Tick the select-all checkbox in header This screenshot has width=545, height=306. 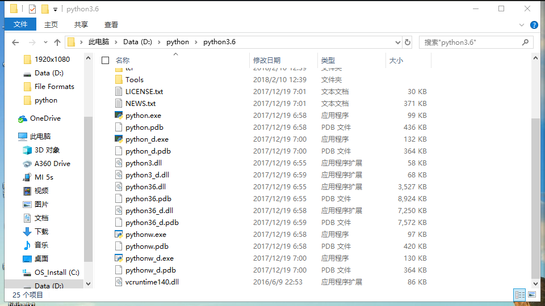tap(106, 61)
